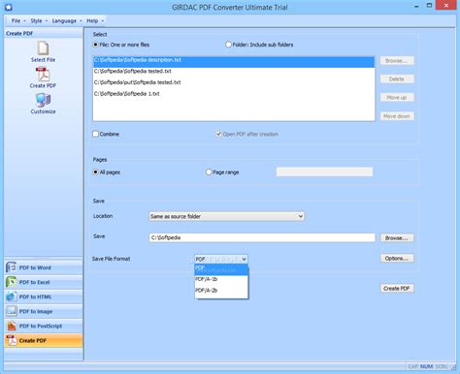Screen dimensions: 460x374
Task: Click Browse next to Save path
Action: click(x=397, y=238)
